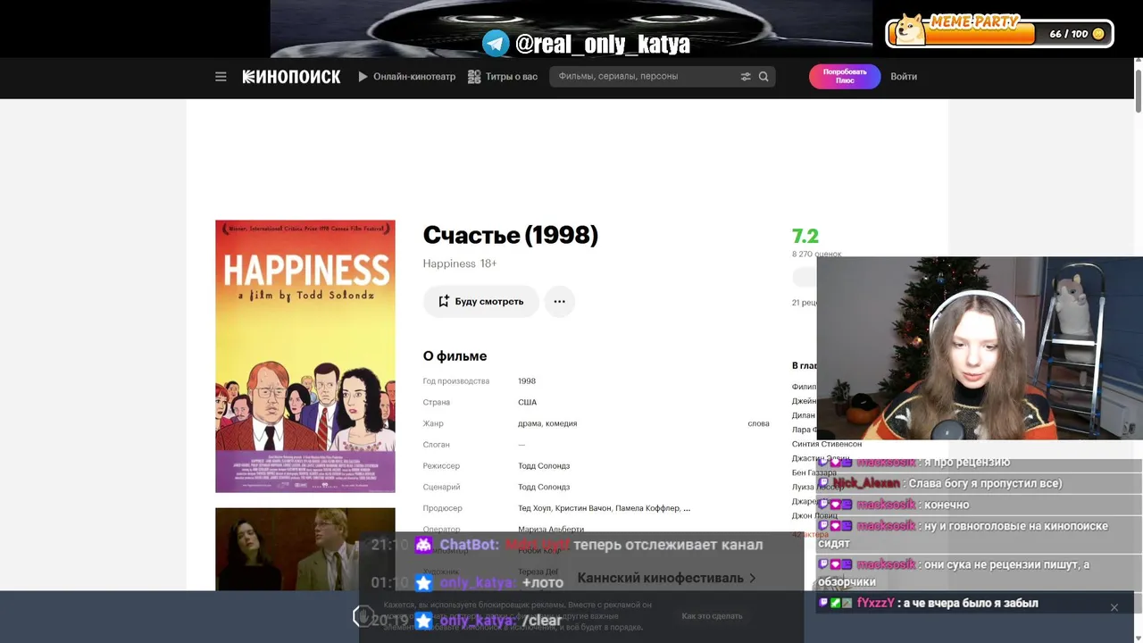This screenshot has width=1143, height=643.
Task: Open actor Синтия Стивенсон link
Action: coord(827,444)
